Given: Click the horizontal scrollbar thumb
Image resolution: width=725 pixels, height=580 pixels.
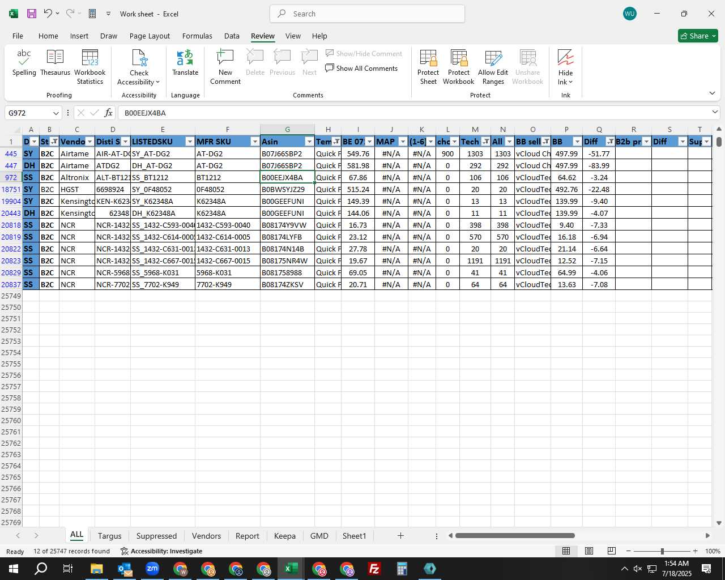Looking at the screenshot, I should tap(515, 535).
